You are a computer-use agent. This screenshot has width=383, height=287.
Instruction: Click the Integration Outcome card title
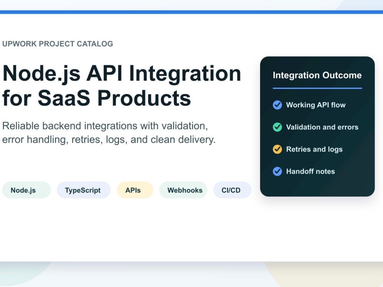[317, 75]
